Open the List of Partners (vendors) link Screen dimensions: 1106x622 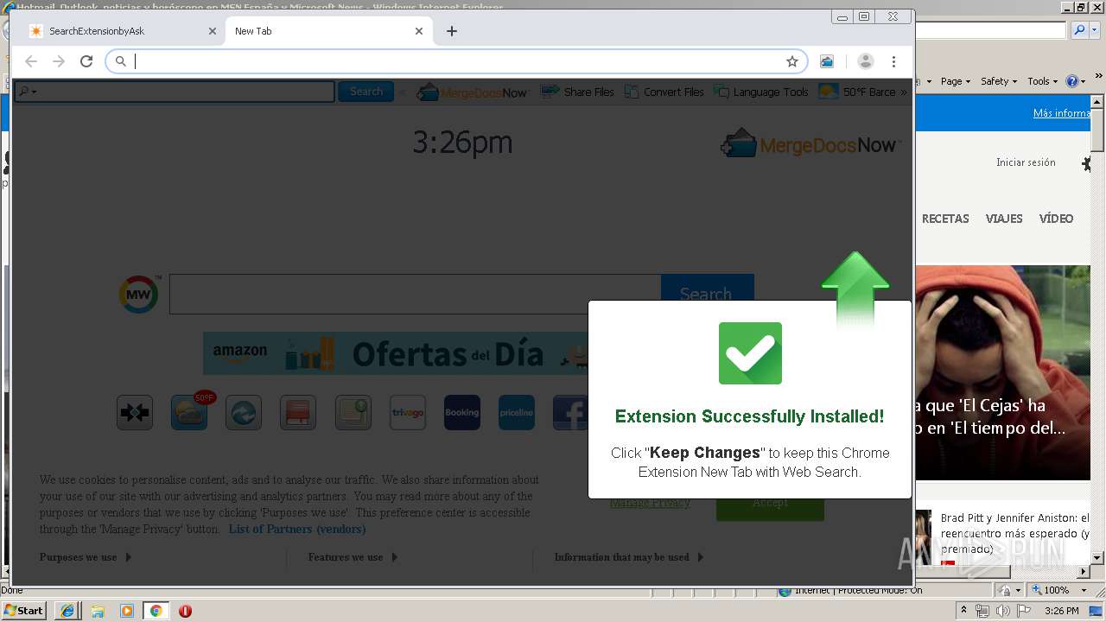tap(297, 529)
